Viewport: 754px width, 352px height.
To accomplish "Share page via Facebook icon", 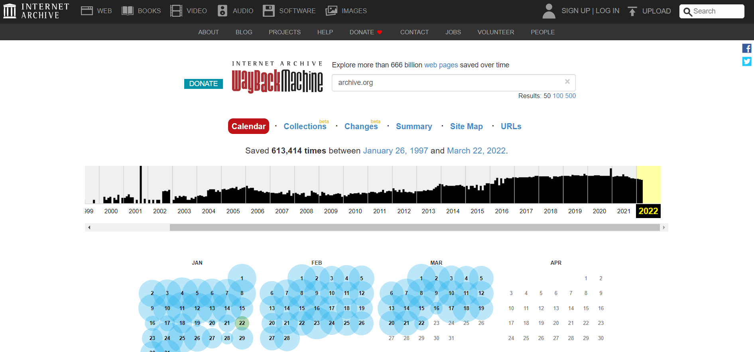I will pyautogui.click(x=746, y=48).
